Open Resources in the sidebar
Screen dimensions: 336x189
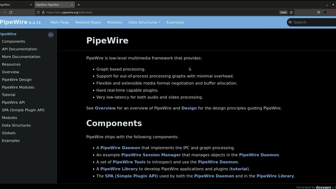[x=11, y=64]
